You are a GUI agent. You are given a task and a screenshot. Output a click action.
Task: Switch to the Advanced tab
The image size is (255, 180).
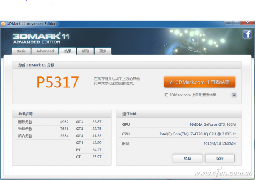(45, 51)
